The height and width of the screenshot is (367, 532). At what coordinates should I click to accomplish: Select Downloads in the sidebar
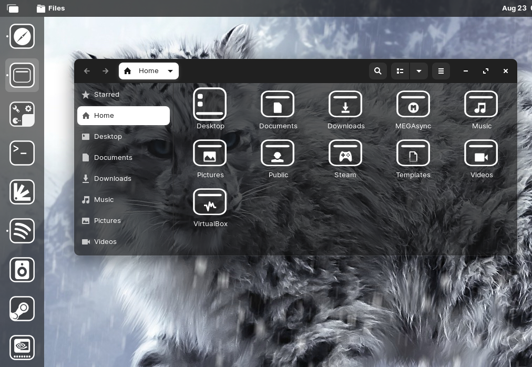point(124,179)
